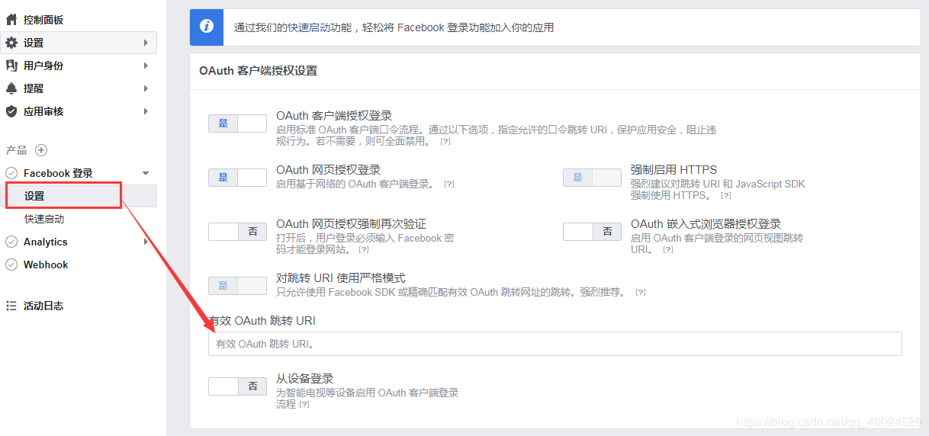
Task: Click the checkmark icon beside Webhook
Action: 11,264
